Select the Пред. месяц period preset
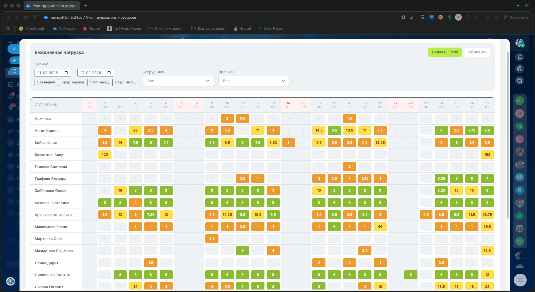This screenshot has width=535, height=292. (125, 82)
